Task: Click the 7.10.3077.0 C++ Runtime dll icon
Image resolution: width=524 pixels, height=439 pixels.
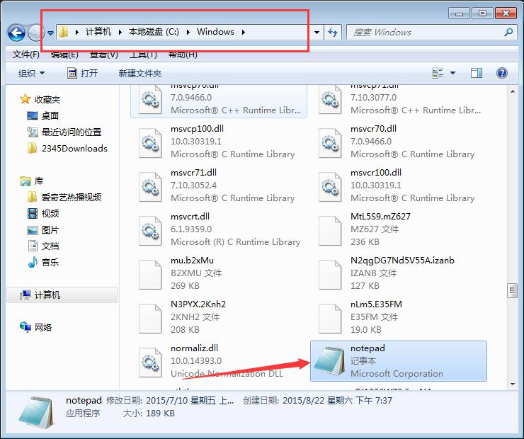Action: point(330,99)
